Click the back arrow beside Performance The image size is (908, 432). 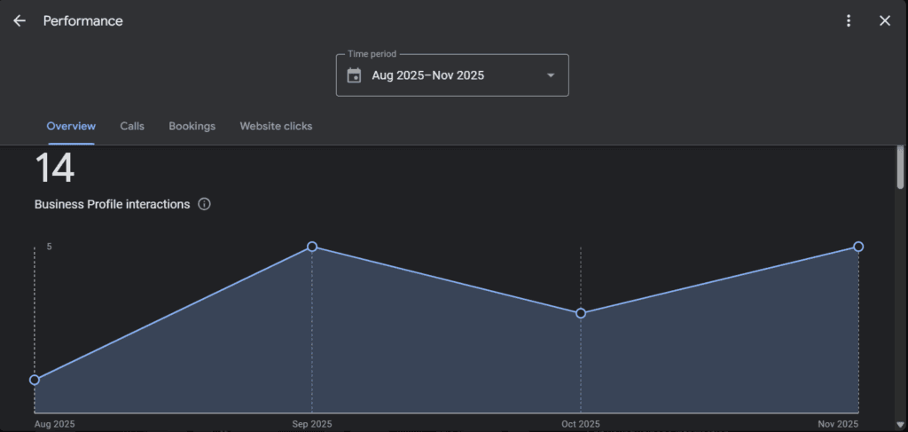coord(20,21)
